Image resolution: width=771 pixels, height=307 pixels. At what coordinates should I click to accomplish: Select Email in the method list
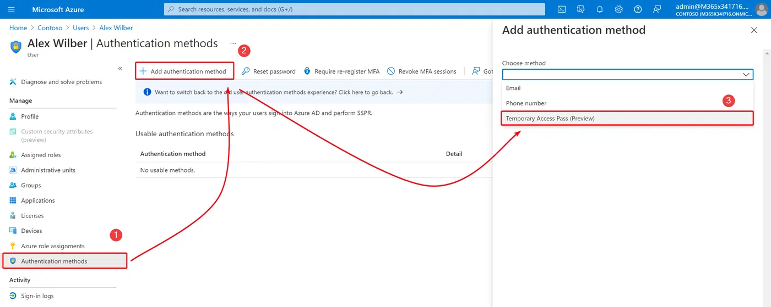coord(627,88)
